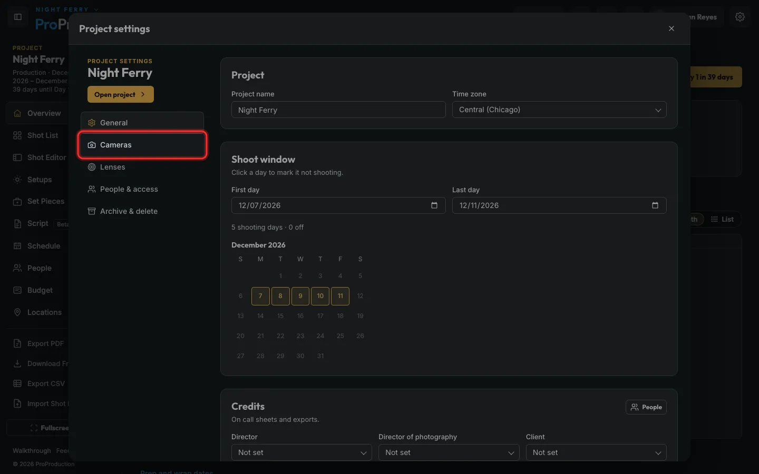Click the People button in Credits
Image resolution: width=759 pixels, height=474 pixels.
tap(646, 407)
